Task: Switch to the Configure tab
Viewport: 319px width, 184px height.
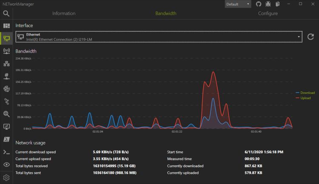Action: (x=268, y=13)
